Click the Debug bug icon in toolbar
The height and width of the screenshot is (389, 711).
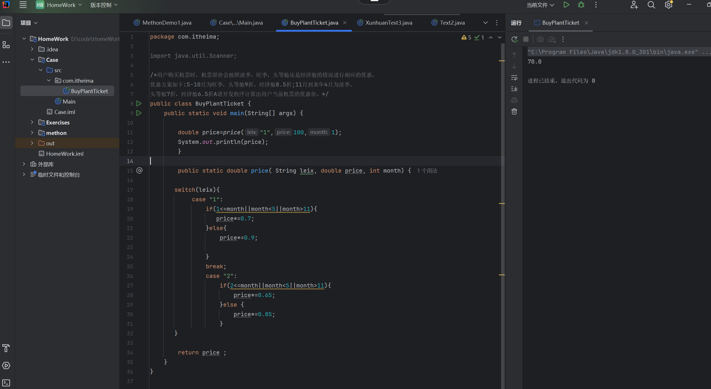tap(581, 5)
